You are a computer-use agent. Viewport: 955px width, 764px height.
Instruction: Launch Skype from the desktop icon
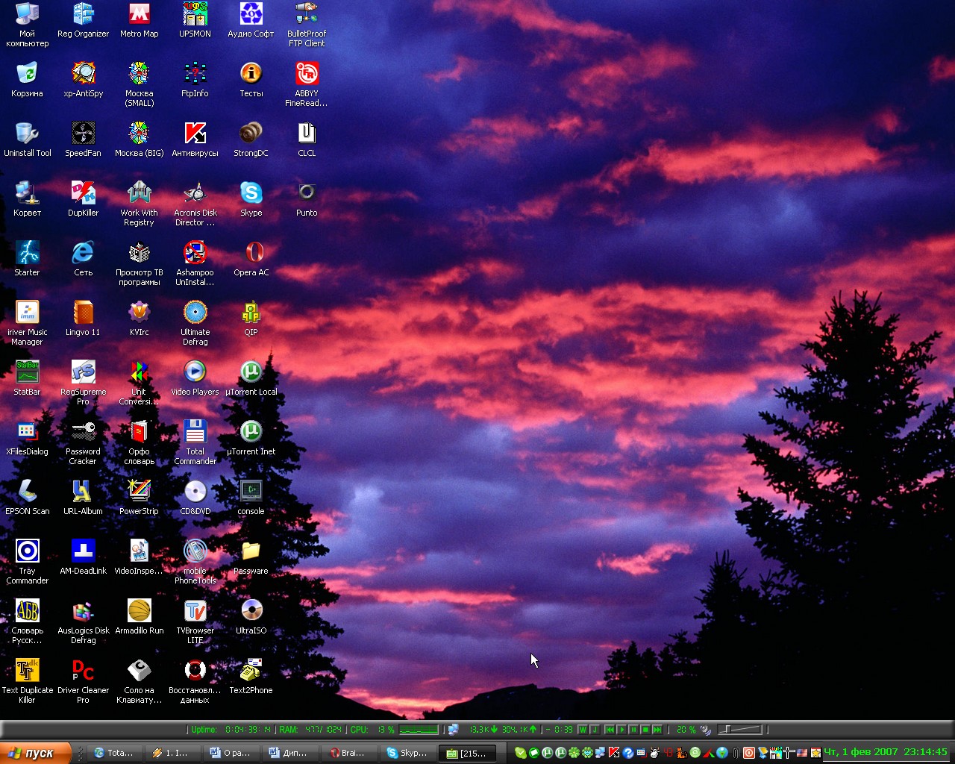[x=251, y=194]
